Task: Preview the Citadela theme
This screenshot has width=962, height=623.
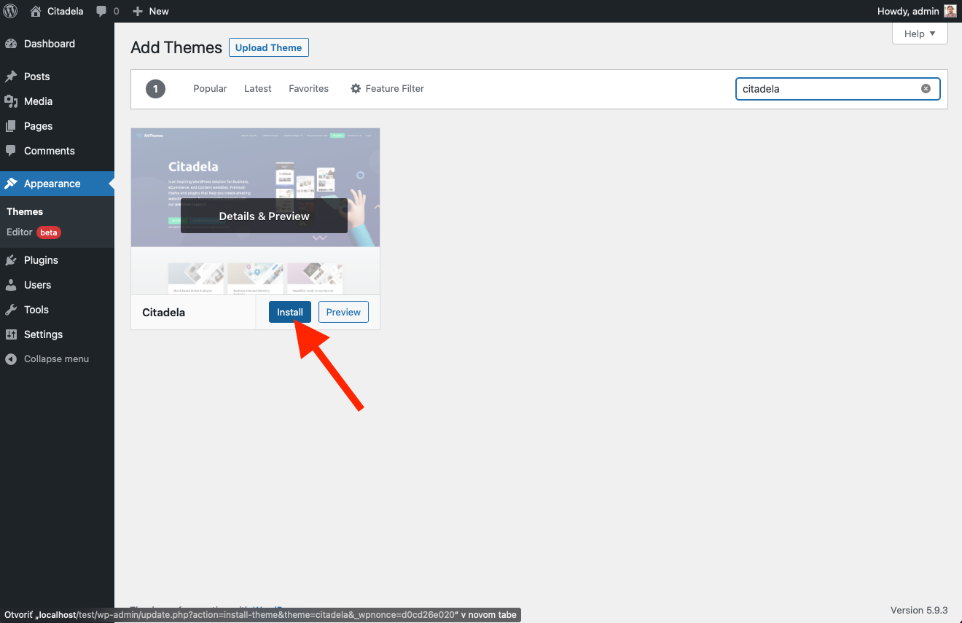Action: pyautogui.click(x=343, y=312)
